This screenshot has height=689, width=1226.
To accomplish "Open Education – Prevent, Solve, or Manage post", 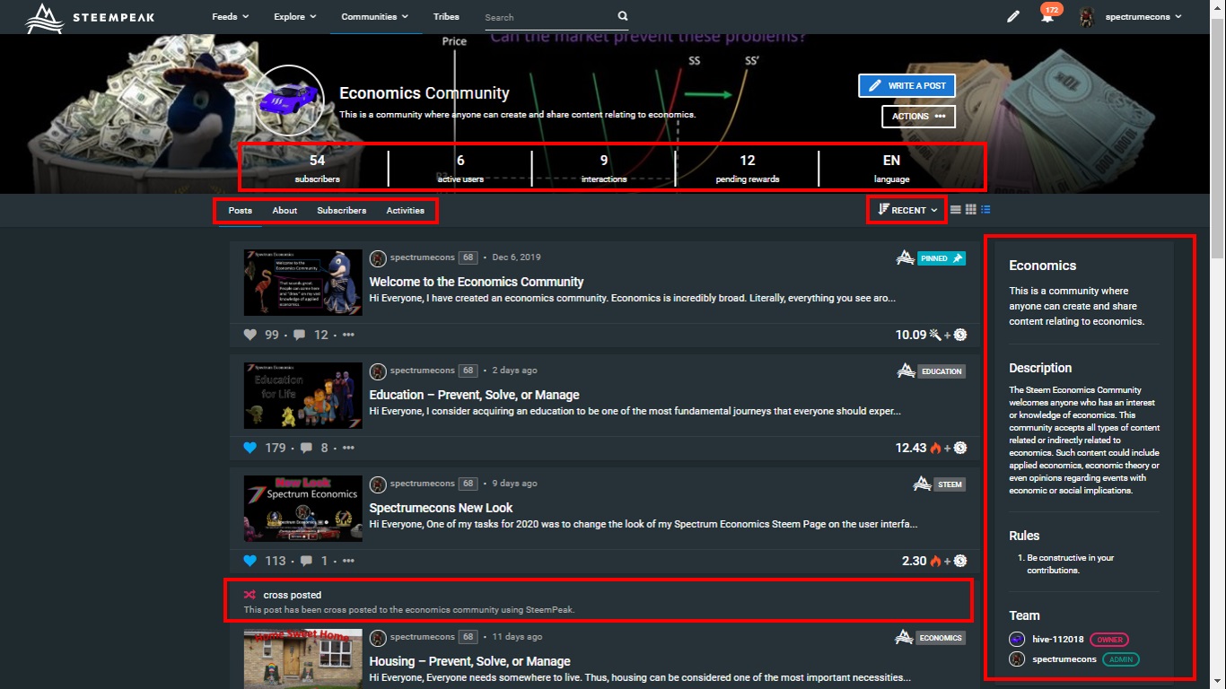I will coord(475,395).
